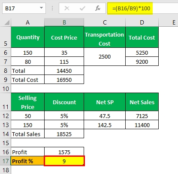The height and width of the screenshot is (174, 178).
Task: Select the 5% discount cell in row 12
Action: [64, 116]
